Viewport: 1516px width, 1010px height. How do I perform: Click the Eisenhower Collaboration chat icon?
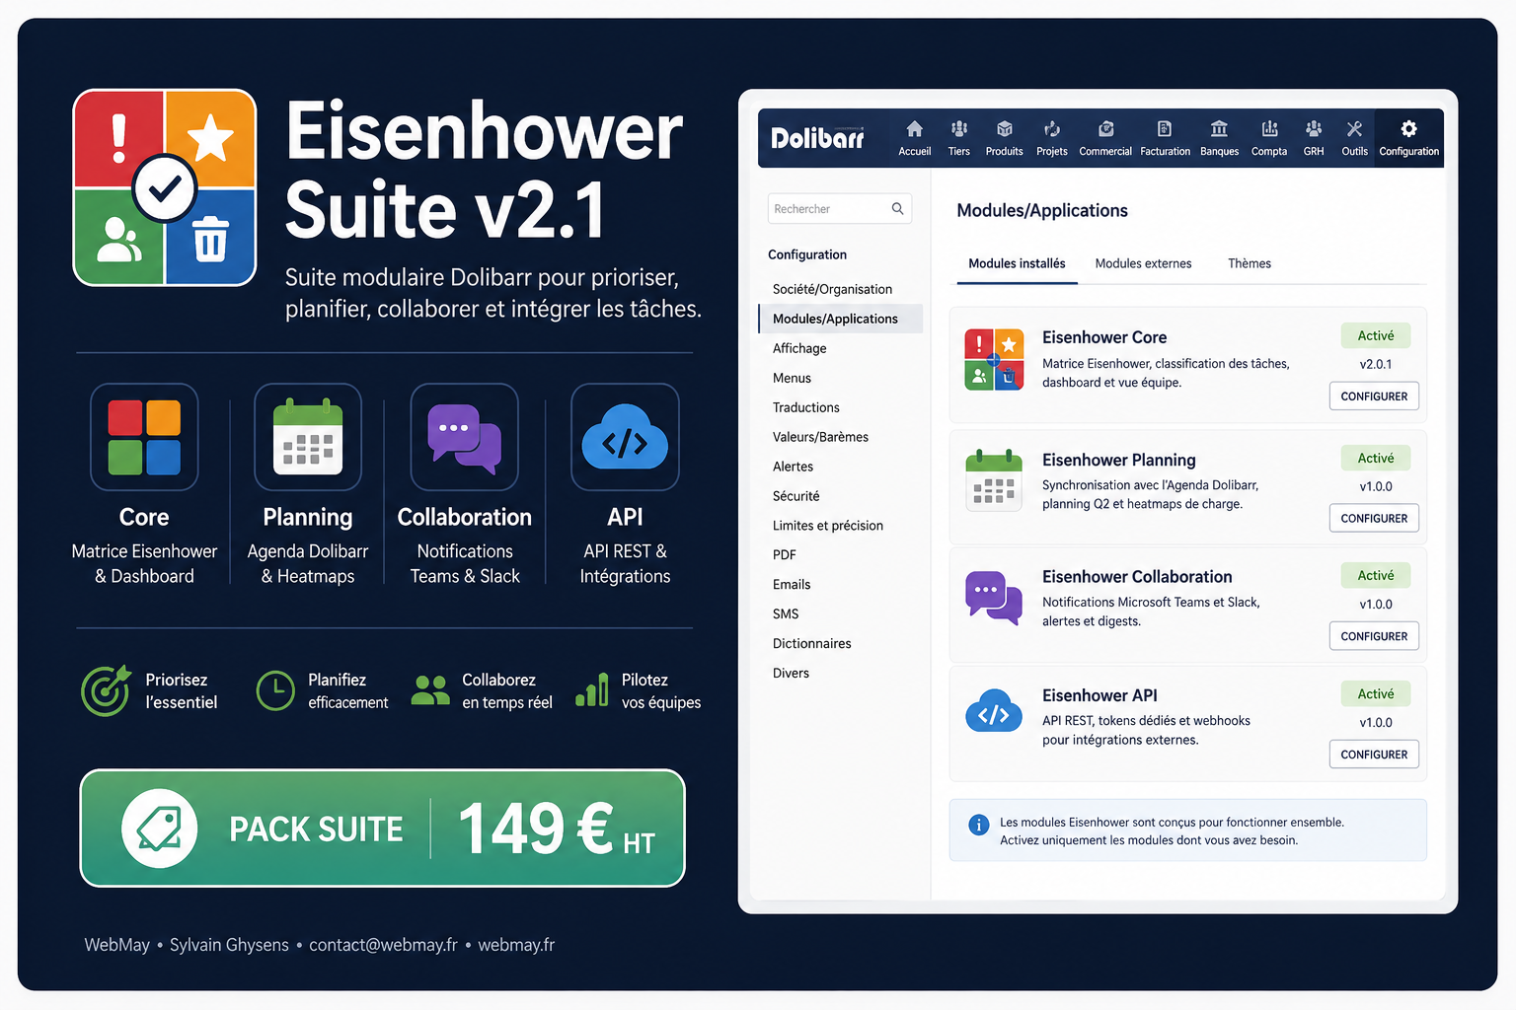[994, 598]
